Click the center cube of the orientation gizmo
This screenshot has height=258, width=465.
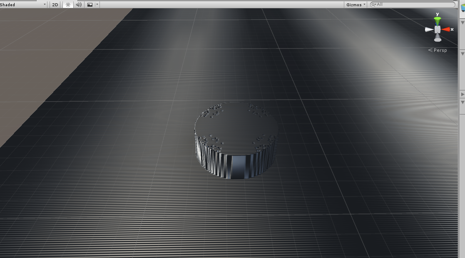tap(438, 29)
